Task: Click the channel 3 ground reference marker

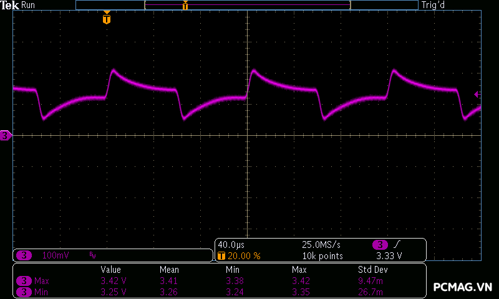Action: click(x=6, y=135)
